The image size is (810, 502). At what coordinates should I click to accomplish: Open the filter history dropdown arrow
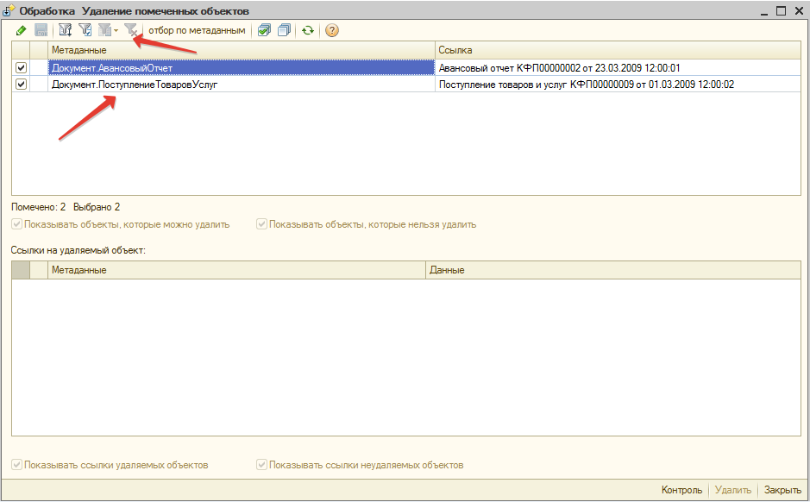click(x=116, y=31)
